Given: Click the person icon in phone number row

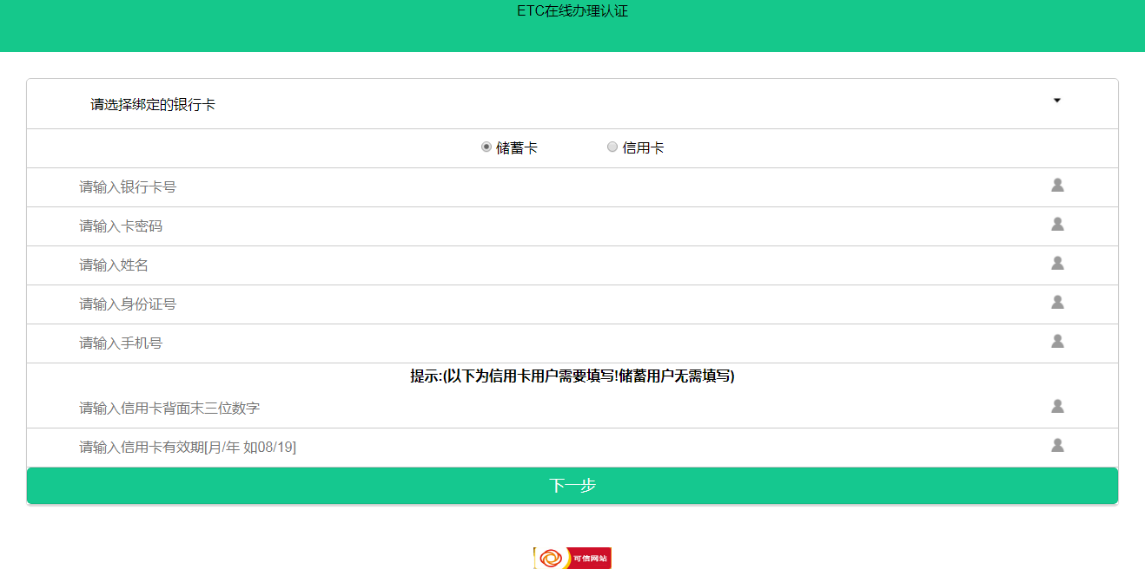Looking at the screenshot, I should click(1057, 341).
